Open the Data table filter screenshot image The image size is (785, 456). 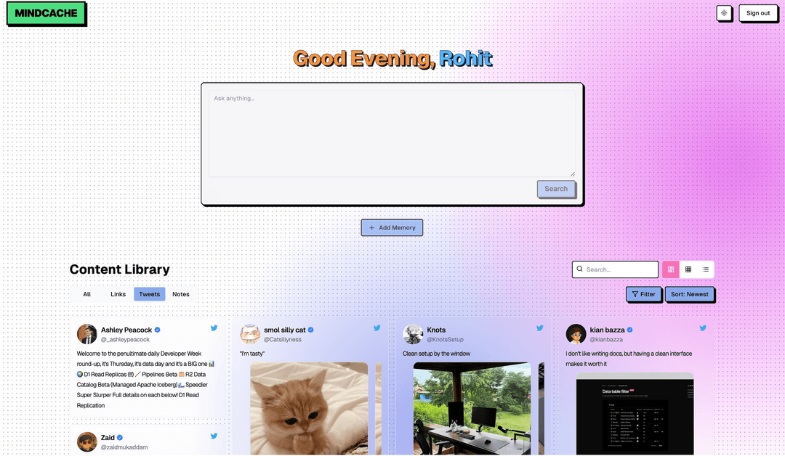pos(635,414)
